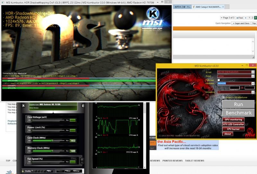The width and height of the screenshot is (257, 174).
Task: Toggle the Fan Speed auto side button
Action: (82, 160)
